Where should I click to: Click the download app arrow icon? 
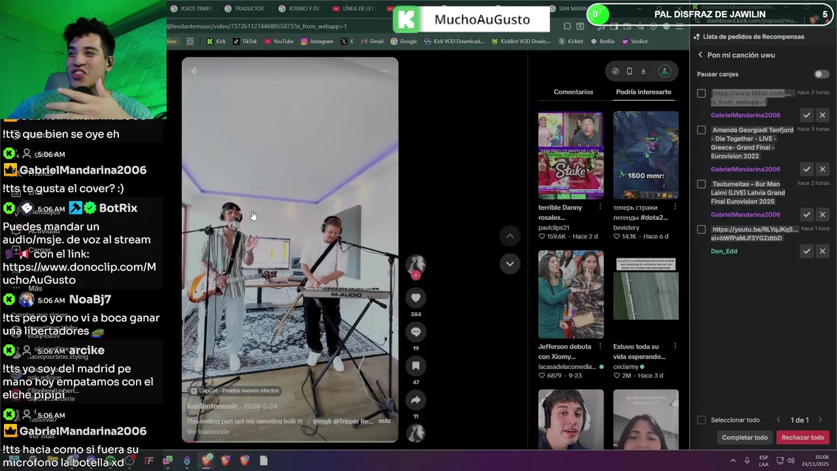click(643, 71)
